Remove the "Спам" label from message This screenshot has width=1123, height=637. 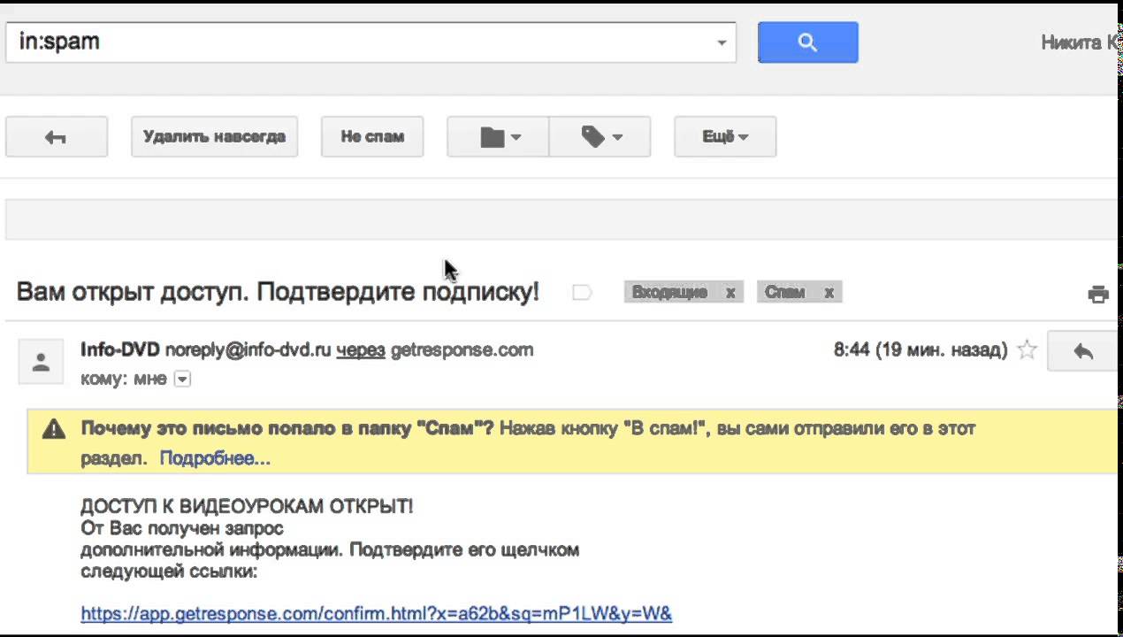829,293
